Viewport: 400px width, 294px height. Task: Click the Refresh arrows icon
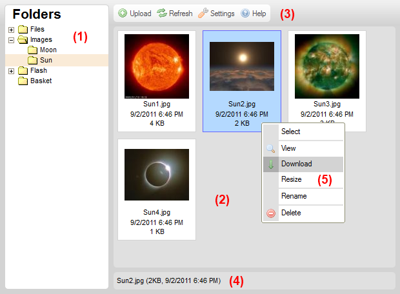point(162,14)
